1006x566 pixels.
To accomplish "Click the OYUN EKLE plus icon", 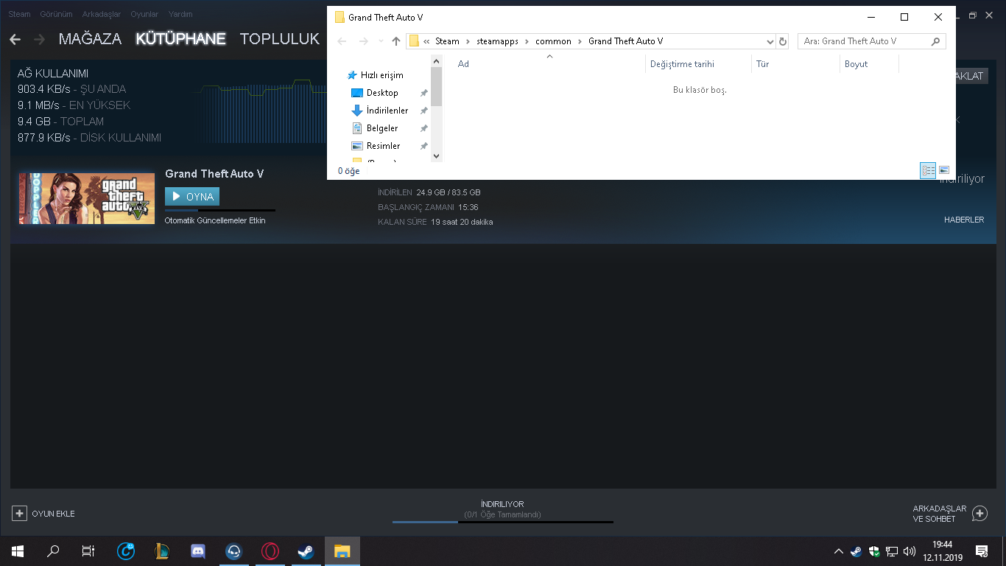I will tap(20, 513).
